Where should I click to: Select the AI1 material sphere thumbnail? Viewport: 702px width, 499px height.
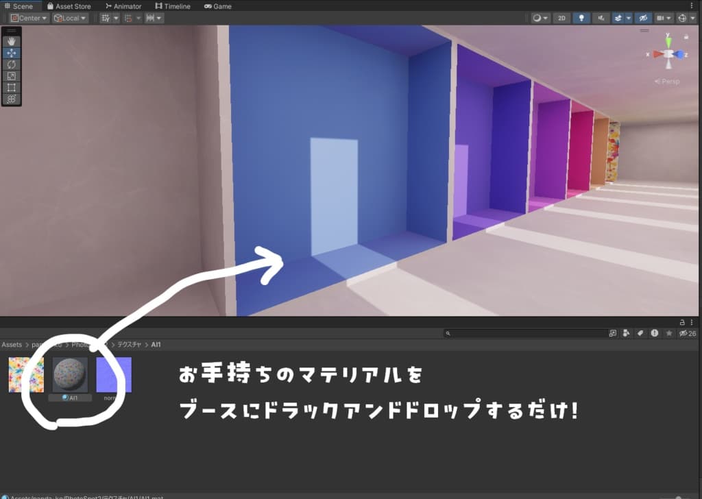click(x=71, y=375)
